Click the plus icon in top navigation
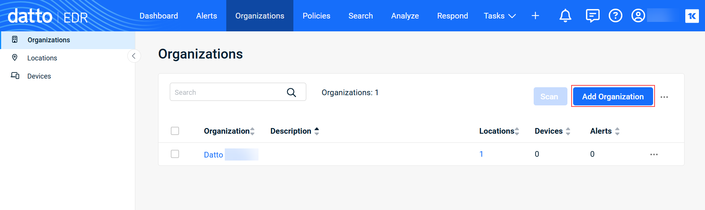705x210 pixels. pyautogui.click(x=535, y=16)
